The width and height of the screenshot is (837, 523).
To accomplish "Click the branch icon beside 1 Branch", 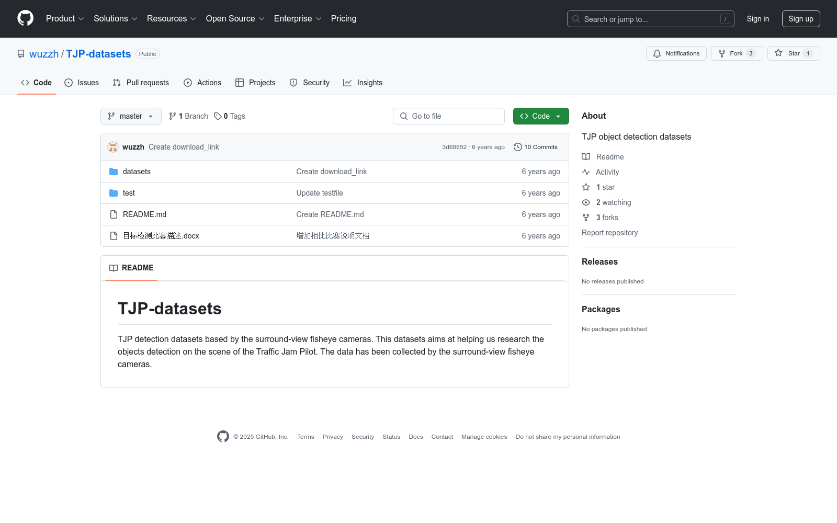I will tap(173, 116).
